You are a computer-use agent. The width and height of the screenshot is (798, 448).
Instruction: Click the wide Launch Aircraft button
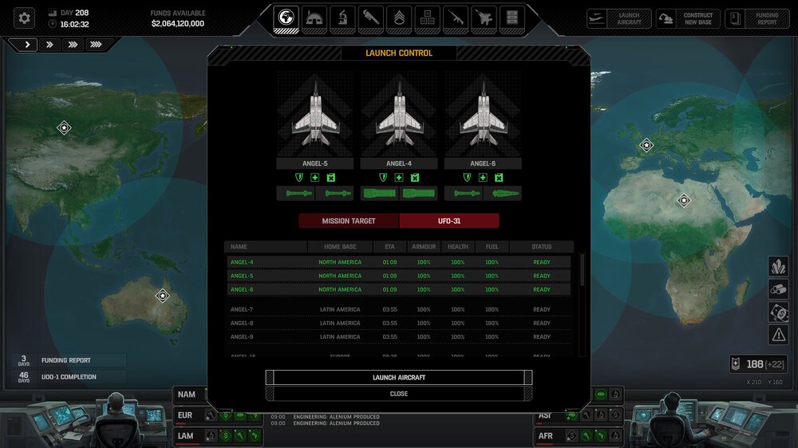(399, 377)
